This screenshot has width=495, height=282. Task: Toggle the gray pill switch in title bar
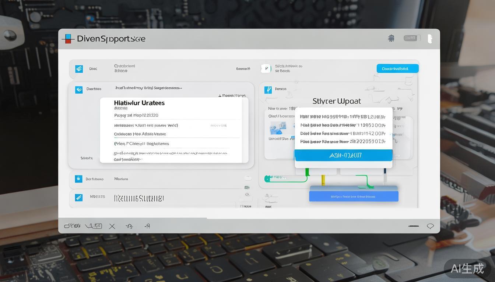point(412,38)
